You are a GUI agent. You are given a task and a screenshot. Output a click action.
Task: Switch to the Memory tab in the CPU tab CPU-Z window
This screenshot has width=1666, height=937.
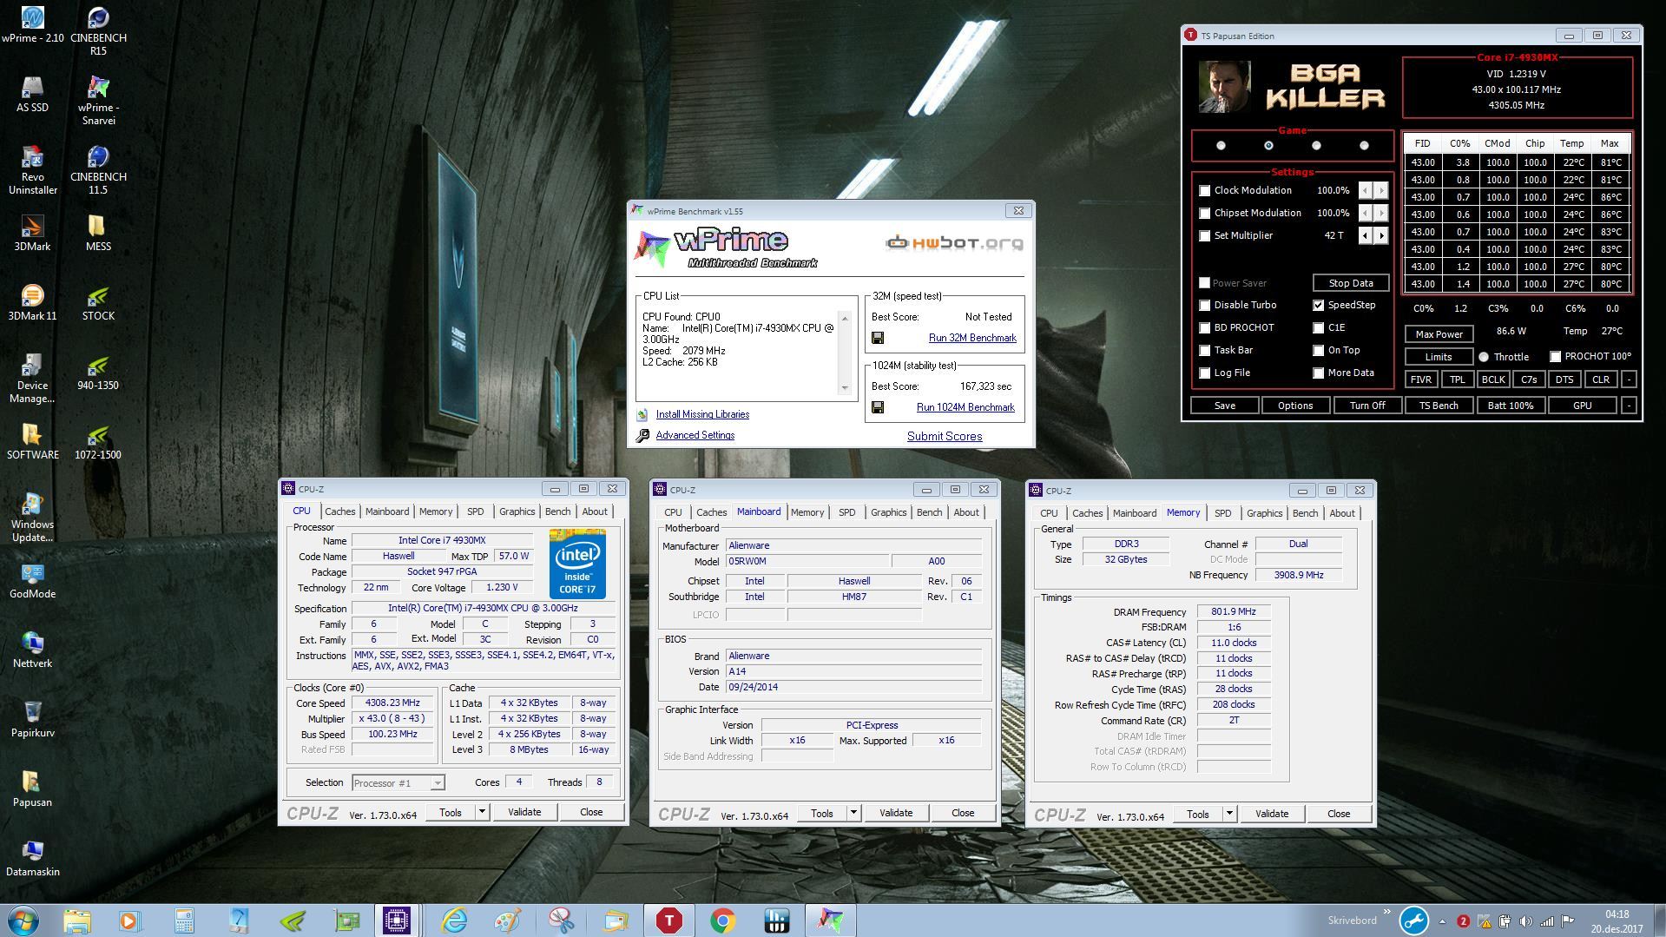point(436,511)
